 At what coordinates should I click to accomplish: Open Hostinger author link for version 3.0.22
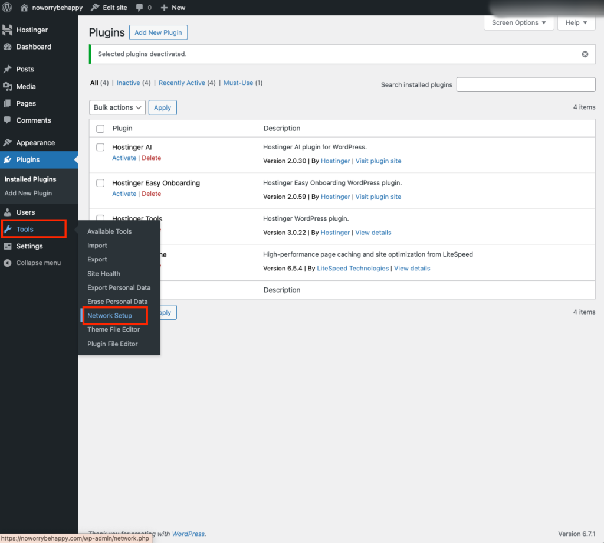click(335, 233)
